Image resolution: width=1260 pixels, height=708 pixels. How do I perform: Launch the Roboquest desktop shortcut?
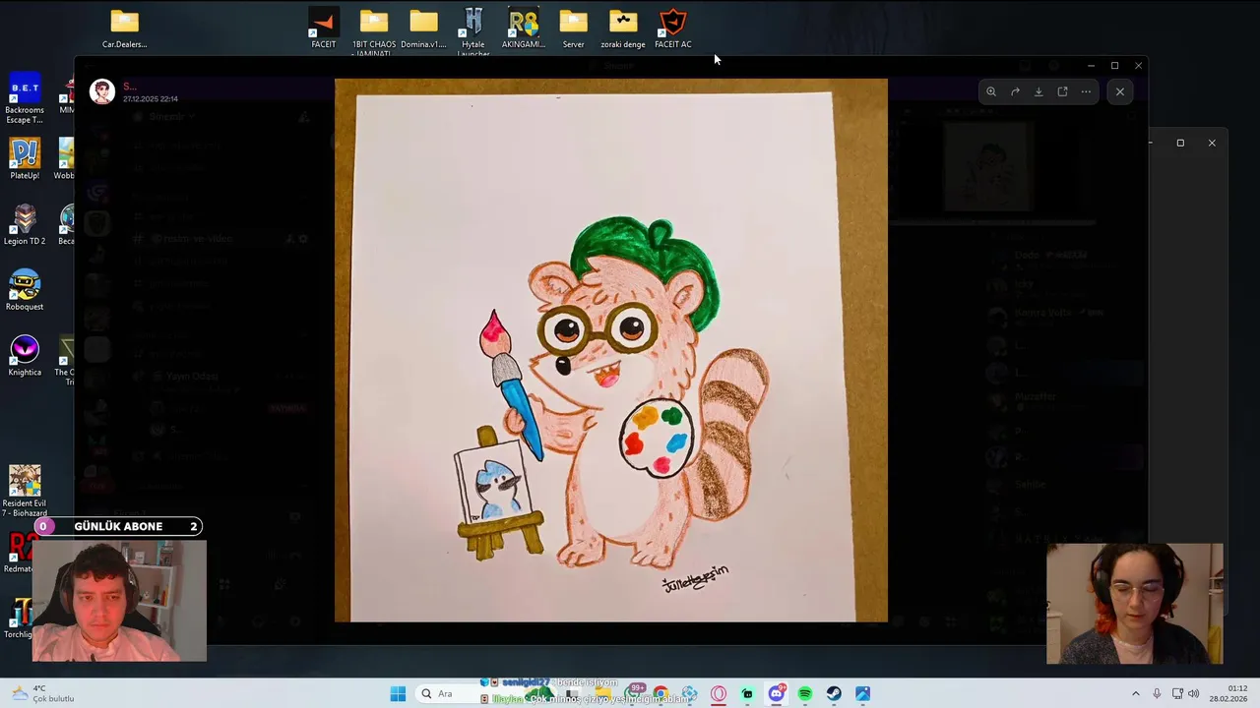click(x=25, y=290)
